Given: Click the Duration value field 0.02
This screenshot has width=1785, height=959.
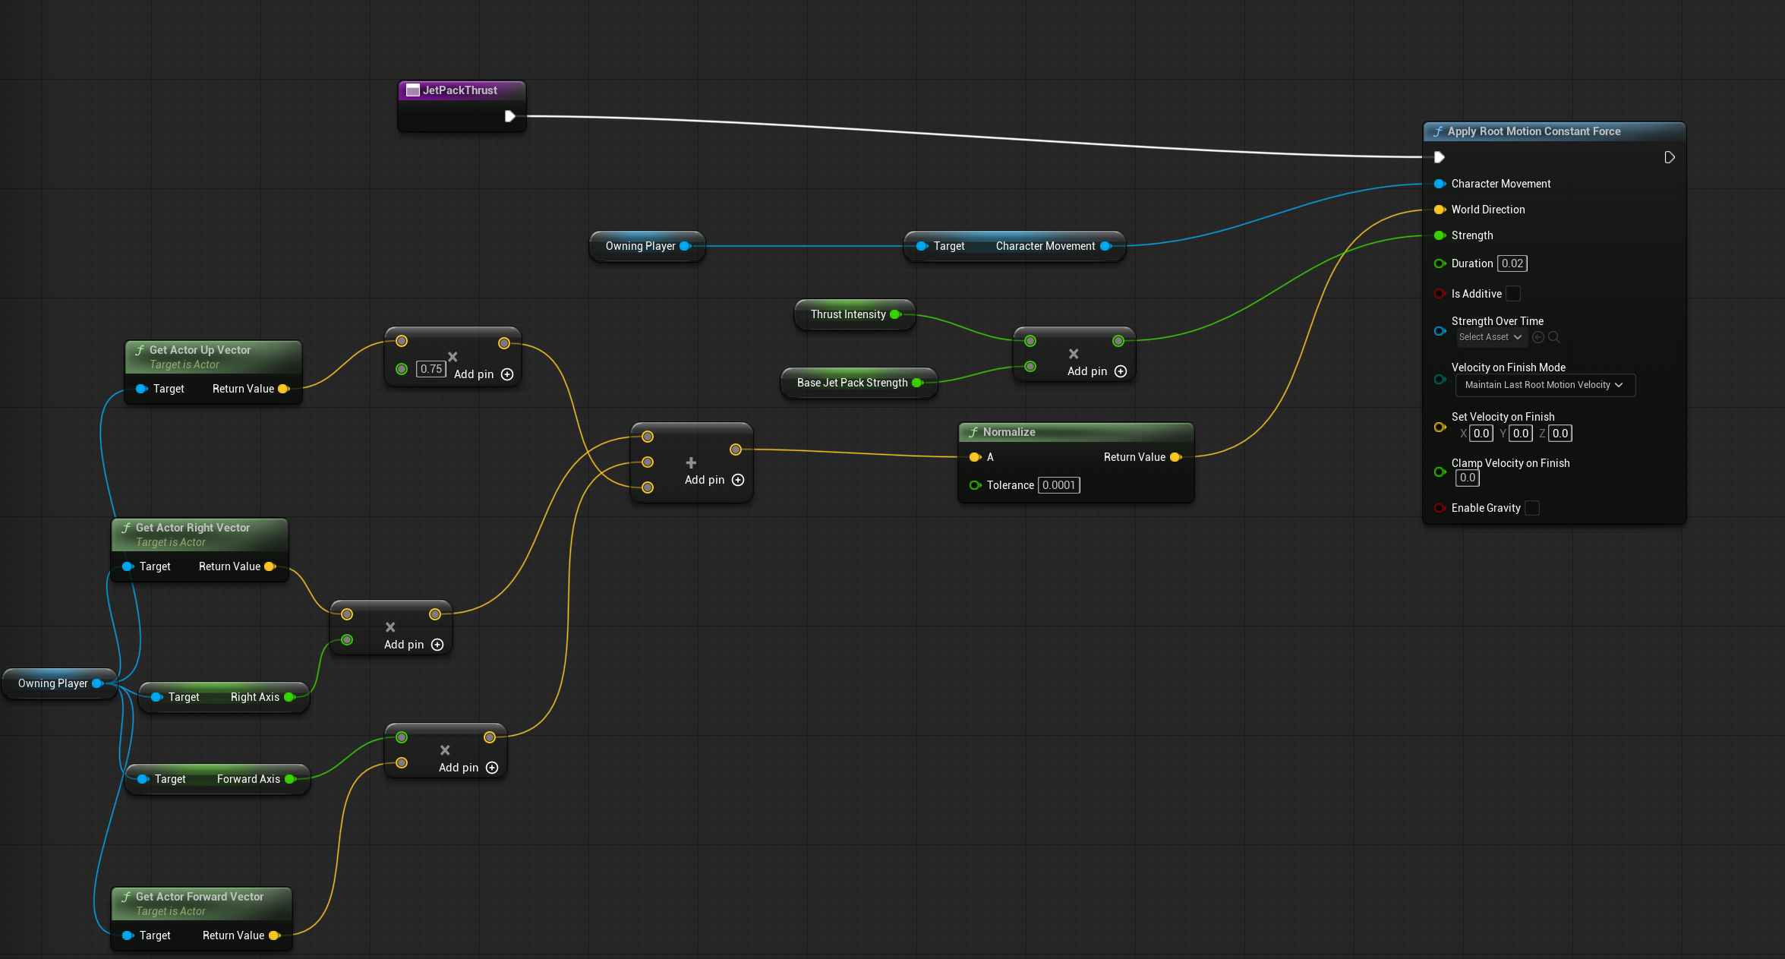Looking at the screenshot, I should (x=1512, y=263).
